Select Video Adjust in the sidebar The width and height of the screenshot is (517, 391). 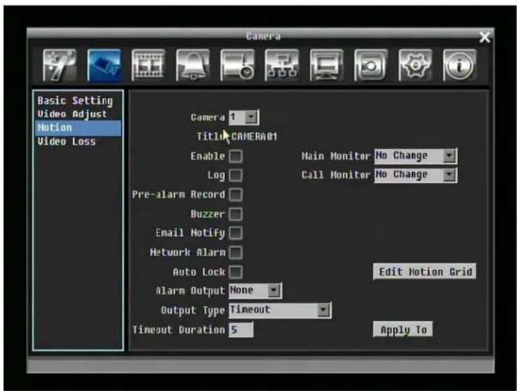72,114
